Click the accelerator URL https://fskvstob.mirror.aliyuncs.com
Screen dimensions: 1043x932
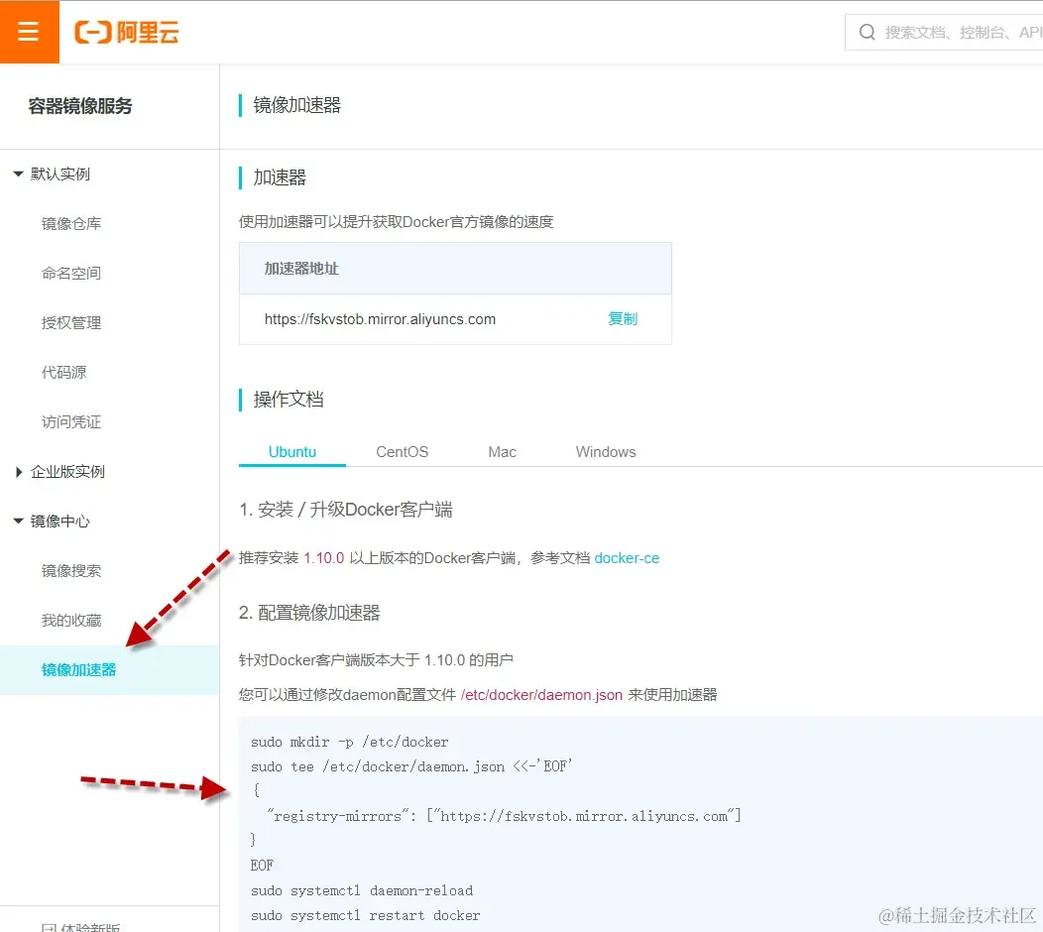pos(380,319)
